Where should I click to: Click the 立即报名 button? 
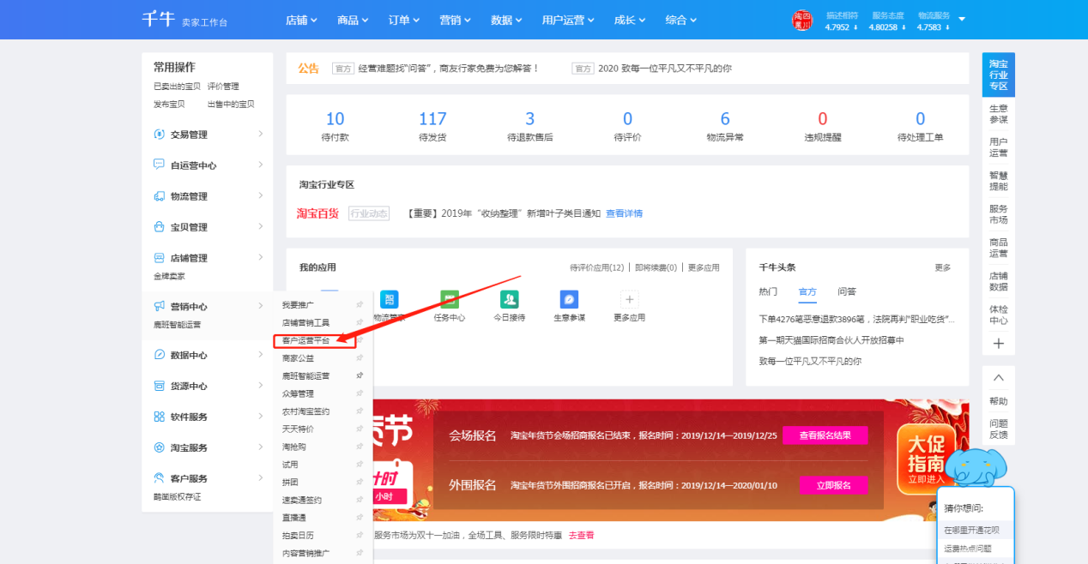point(833,485)
